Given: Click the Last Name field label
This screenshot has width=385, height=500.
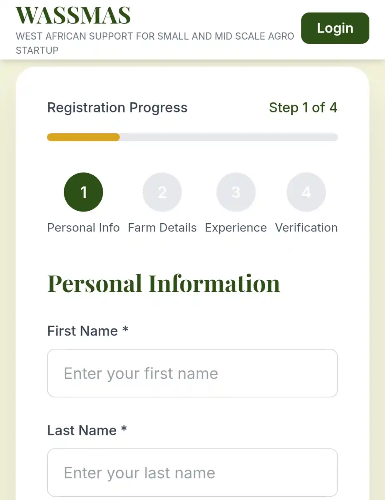Looking at the screenshot, I should pos(87,430).
